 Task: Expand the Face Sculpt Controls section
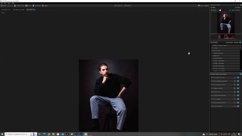pyautogui.click(x=212, y=77)
